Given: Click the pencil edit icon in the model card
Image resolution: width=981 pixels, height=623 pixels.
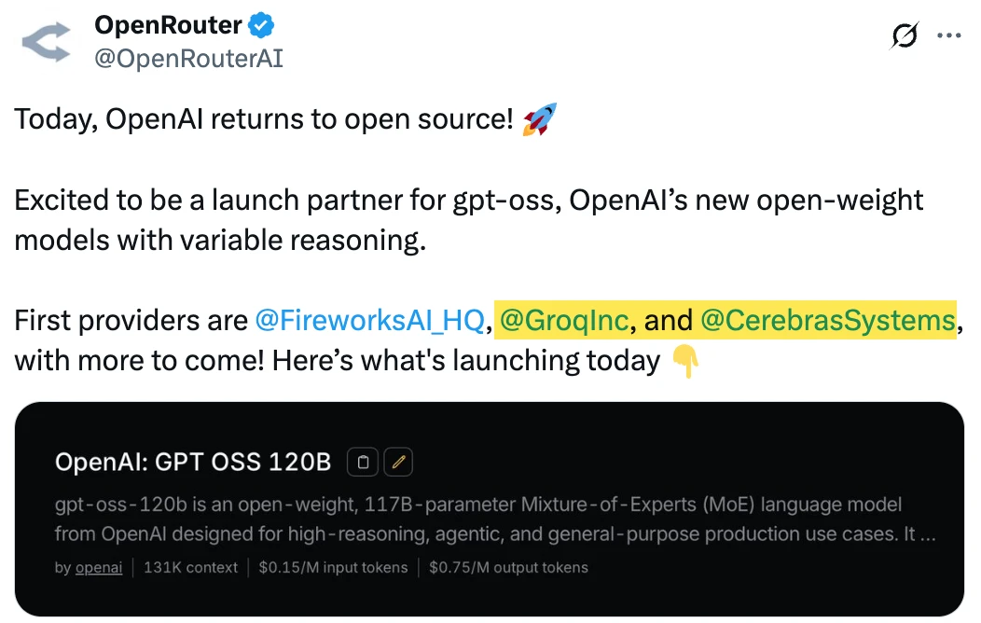Looking at the screenshot, I should click(x=398, y=462).
